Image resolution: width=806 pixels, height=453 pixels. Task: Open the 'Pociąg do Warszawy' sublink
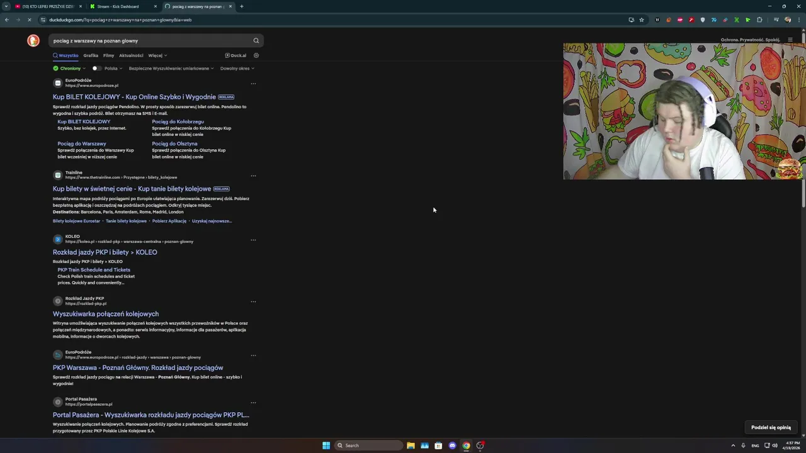click(x=82, y=143)
